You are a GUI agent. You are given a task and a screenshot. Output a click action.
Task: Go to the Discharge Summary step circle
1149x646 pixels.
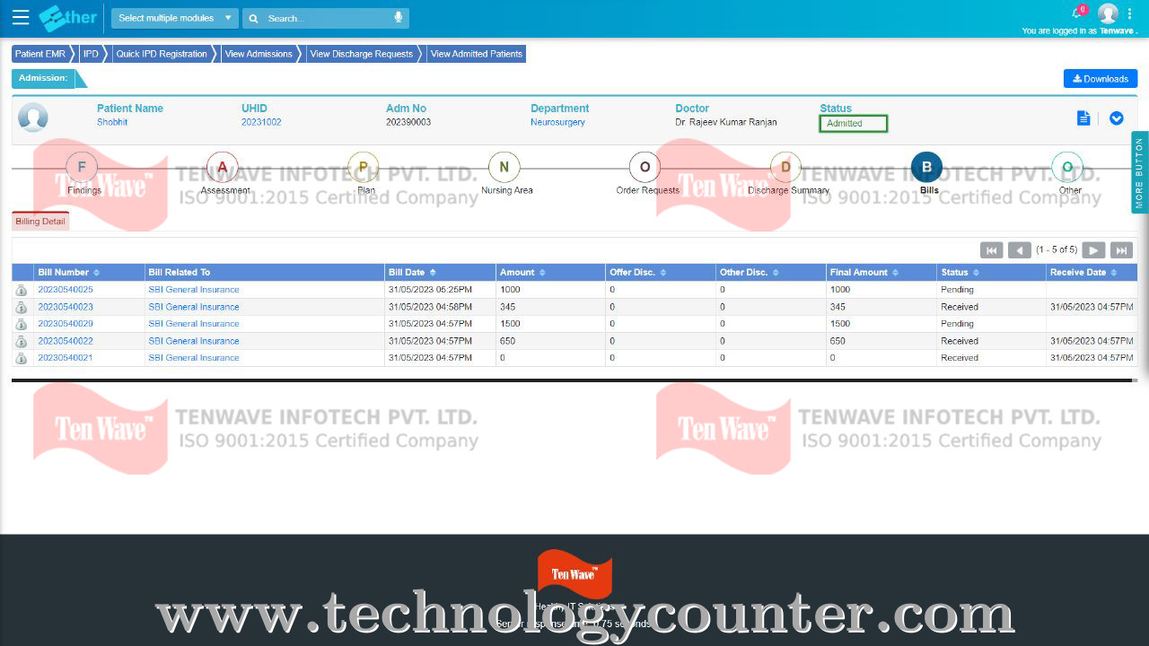tap(785, 167)
